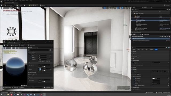Click the Save Child button
Image resolution: width=171 pixels, height=96 pixels.
48,61
